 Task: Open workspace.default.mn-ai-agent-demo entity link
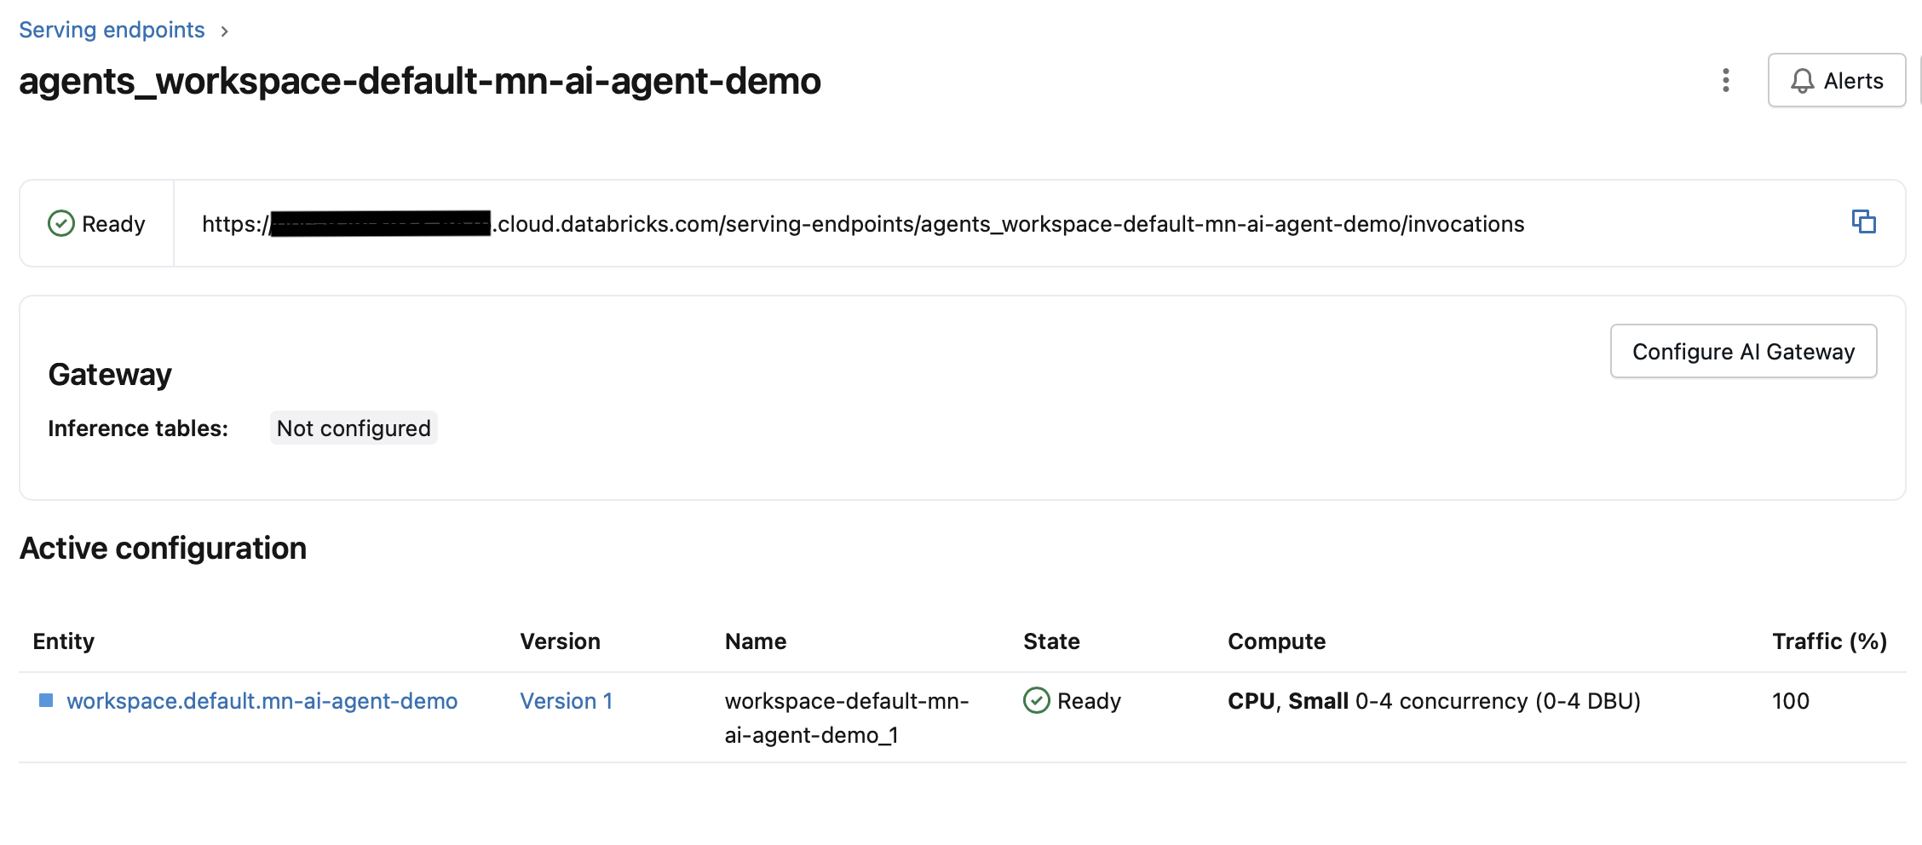(x=262, y=701)
